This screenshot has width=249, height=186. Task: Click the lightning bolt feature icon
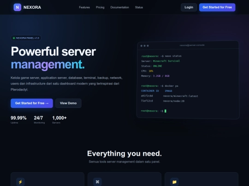[x=20, y=182]
